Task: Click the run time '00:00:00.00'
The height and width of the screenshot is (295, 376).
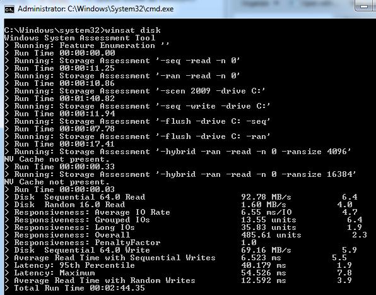Action: [x=87, y=53]
